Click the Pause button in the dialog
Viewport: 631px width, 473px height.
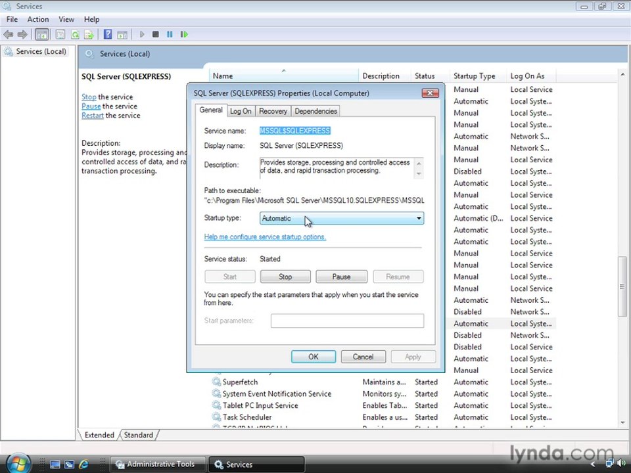click(x=341, y=277)
